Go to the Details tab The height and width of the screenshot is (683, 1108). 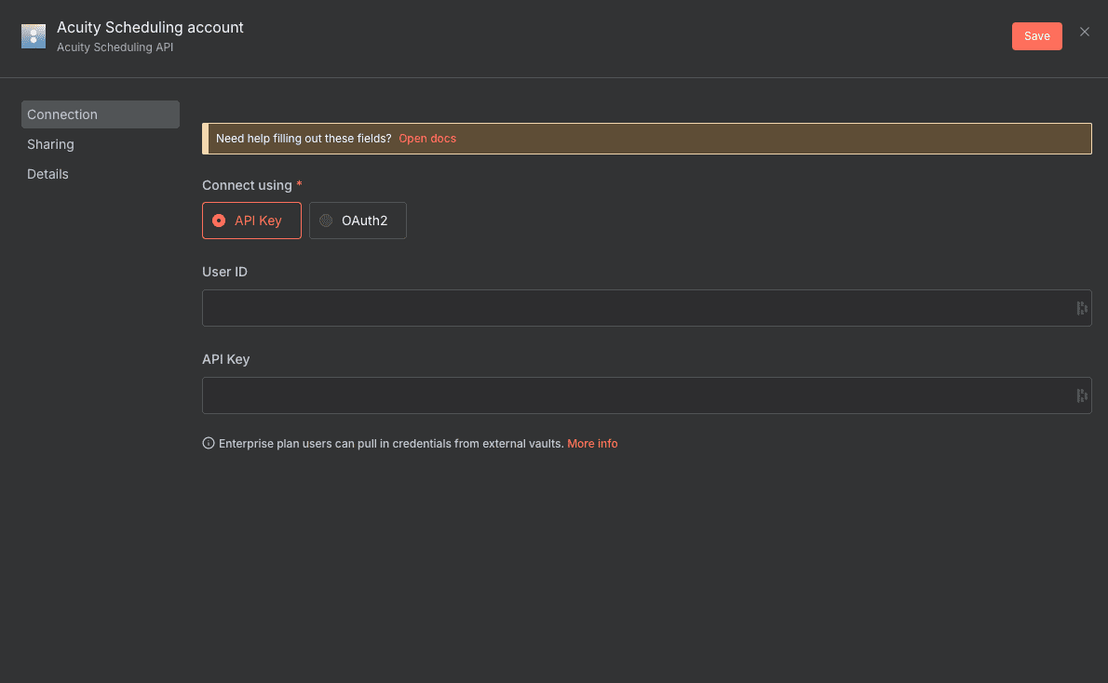pyautogui.click(x=47, y=174)
